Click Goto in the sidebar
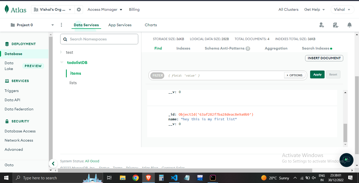 [9, 165]
